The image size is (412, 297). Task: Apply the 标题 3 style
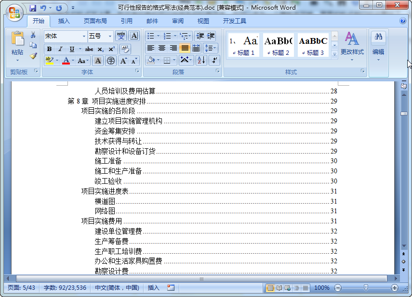tap(313, 45)
